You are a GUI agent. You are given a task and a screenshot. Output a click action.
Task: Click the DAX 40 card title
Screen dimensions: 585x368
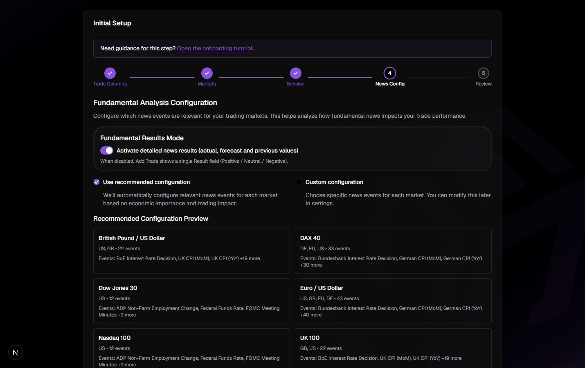[x=310, y=238]
